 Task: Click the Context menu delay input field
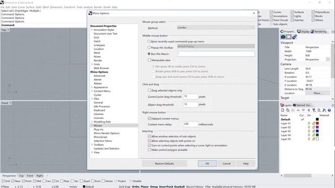(190, 124)
